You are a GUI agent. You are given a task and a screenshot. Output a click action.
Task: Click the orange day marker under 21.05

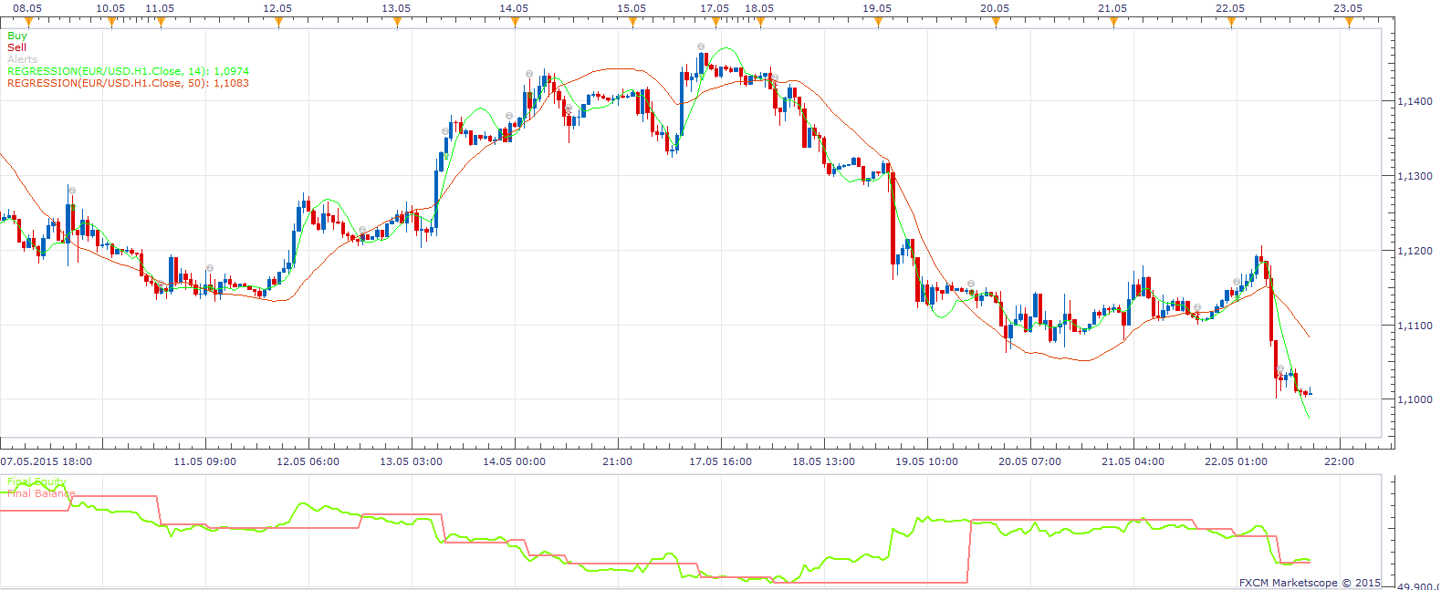(x=1113, y=23)
